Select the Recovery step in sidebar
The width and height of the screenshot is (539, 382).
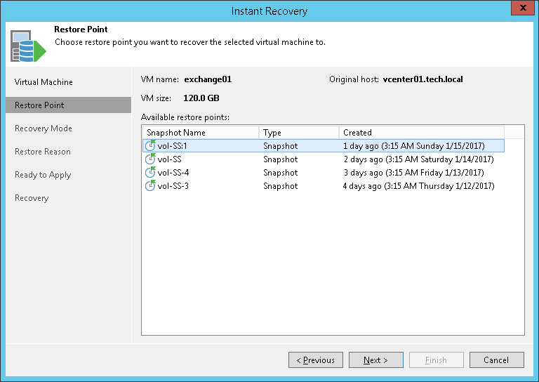(32, 198)
